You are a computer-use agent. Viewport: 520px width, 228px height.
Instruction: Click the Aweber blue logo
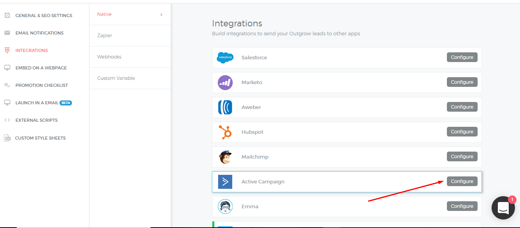(x=225, y=107)
